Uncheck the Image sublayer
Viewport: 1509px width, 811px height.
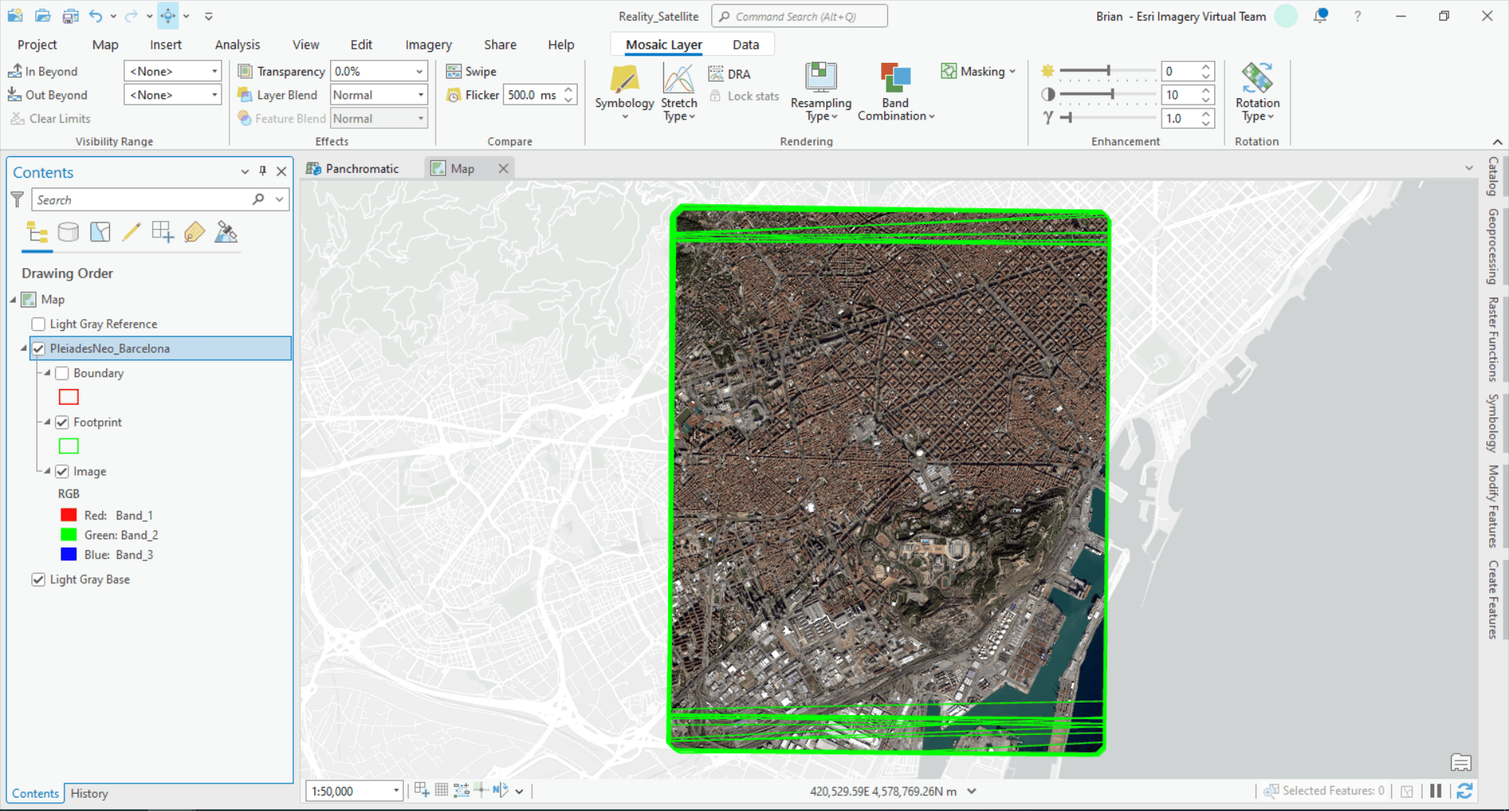[62, 471]
